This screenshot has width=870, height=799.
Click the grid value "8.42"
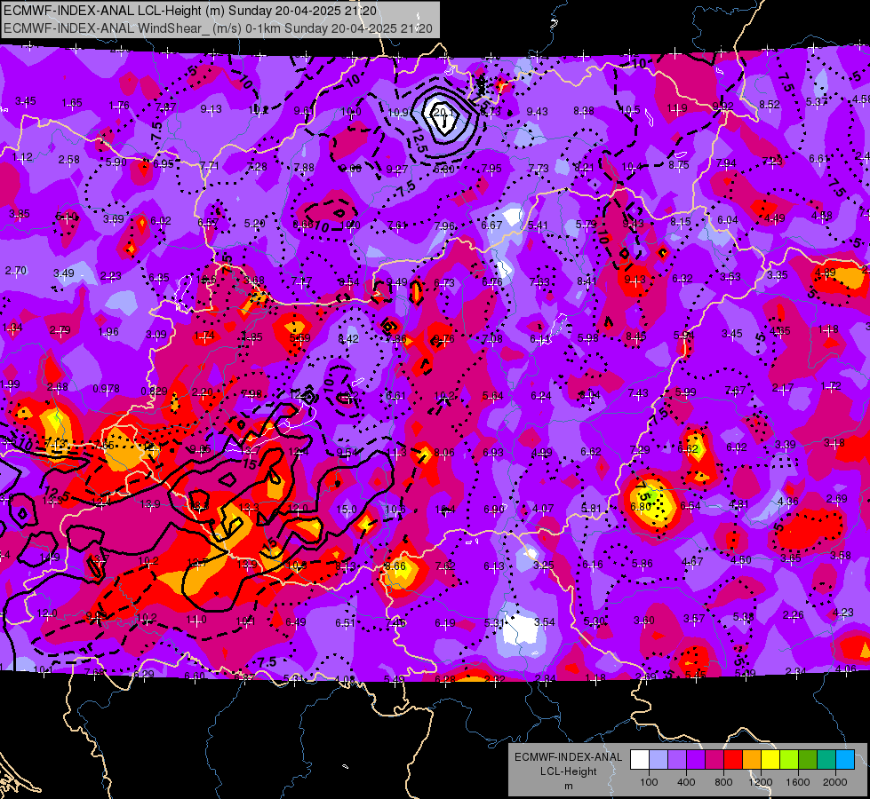pyautogui.click(x=347, y=339)
